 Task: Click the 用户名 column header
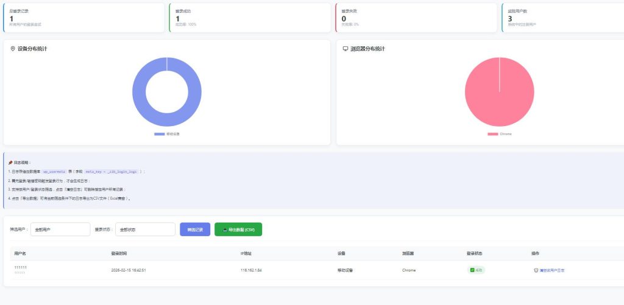coord(20,253)
